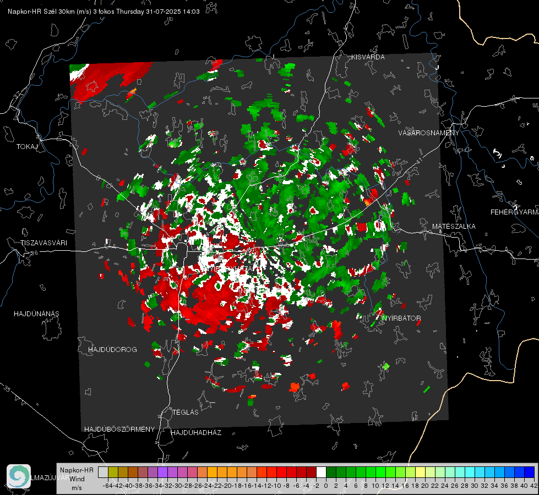Select the dark red swatch between -4 and -2
This screenshot has height=495, width=539.
tap(311, 472)
